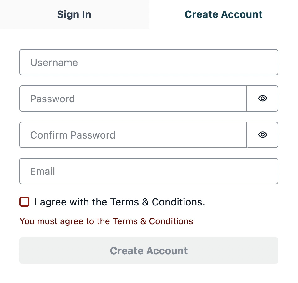Click the Username input field

pos(149,62)
